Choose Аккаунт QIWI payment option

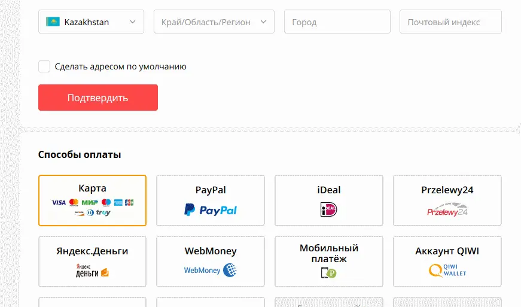pyautogui.click(x=447, y=262)
